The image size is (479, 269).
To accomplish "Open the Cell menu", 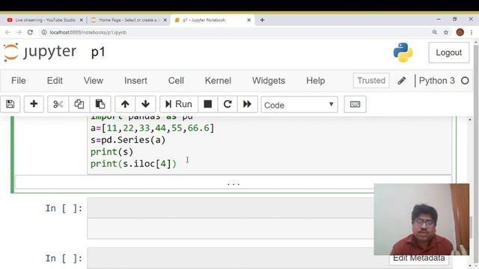I will click(x=176, y=81).
